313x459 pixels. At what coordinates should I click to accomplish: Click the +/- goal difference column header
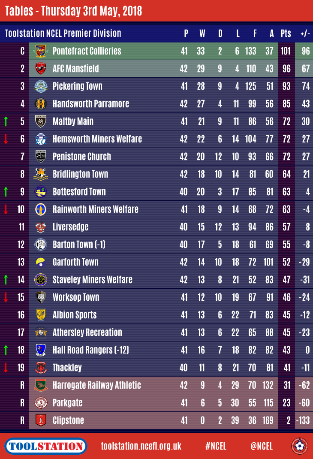click(x=305, y=33)
